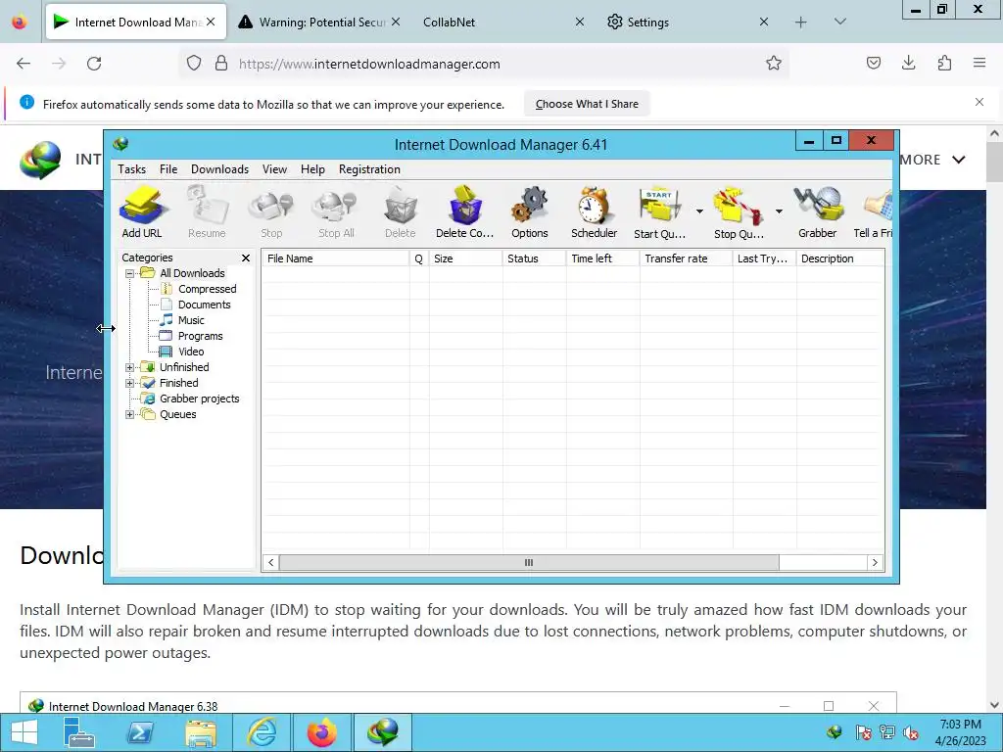Open the Firefox extensions icon
1003x752 pixels.
click(944, 63)
